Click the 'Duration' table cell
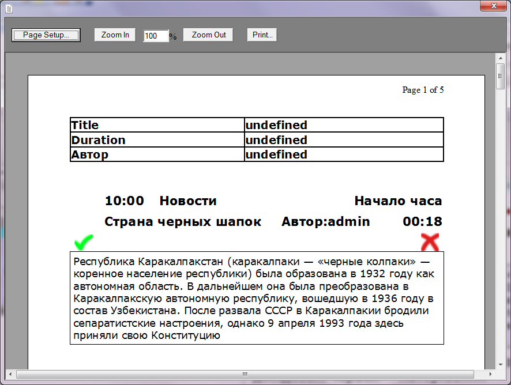 [157, 139]
